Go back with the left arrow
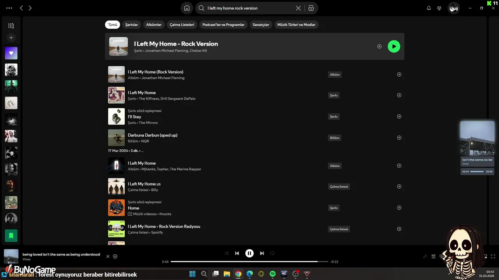 point(21,8)
